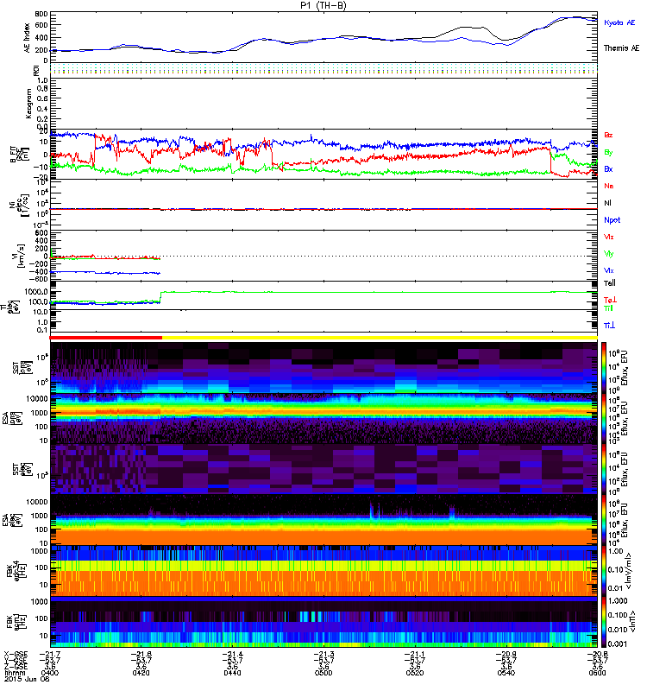Click the 1.00 tick on mV/m color bar
The height and width of the screenshot is (691, 647).
click(x=615, y=551)
